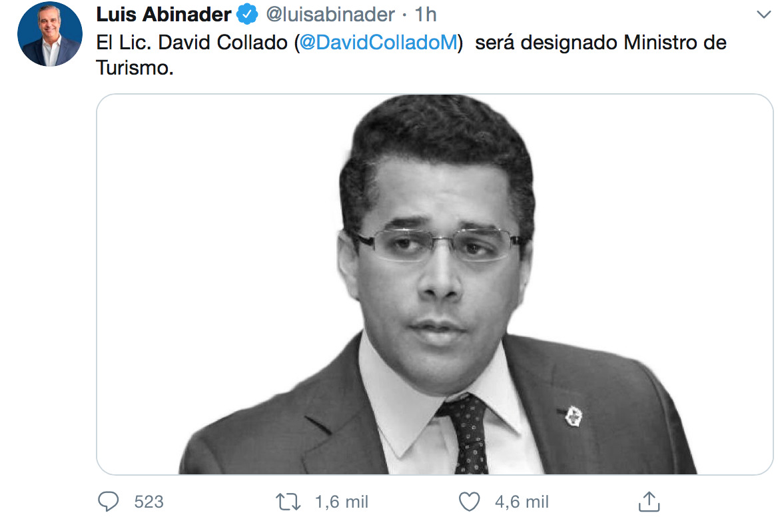Click the reply speech bubble icon
Screen dimensions: 778x517
[108, 502]
